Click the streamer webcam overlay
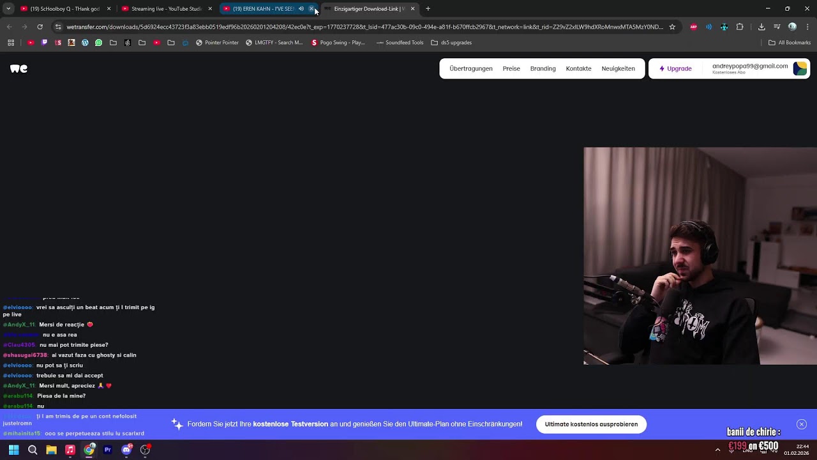Image resolution: width=817 pixels, height=460 pixels. (700, 256)
